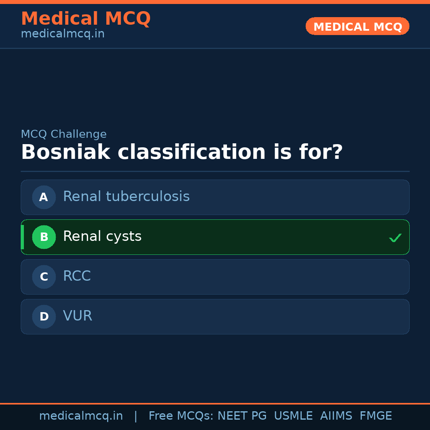Click the Medical MCQ header logo
430x430 pixels.
[x=86, y=19]
